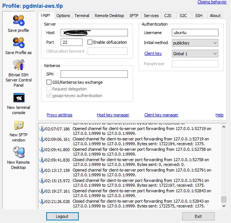This screenshot has width=231, height=223.
Task: Click the Save Profile as icon
Action: click(x=18, y=43)
